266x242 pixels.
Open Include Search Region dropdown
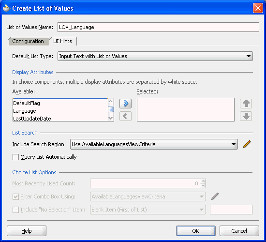[x=154, y=144]
